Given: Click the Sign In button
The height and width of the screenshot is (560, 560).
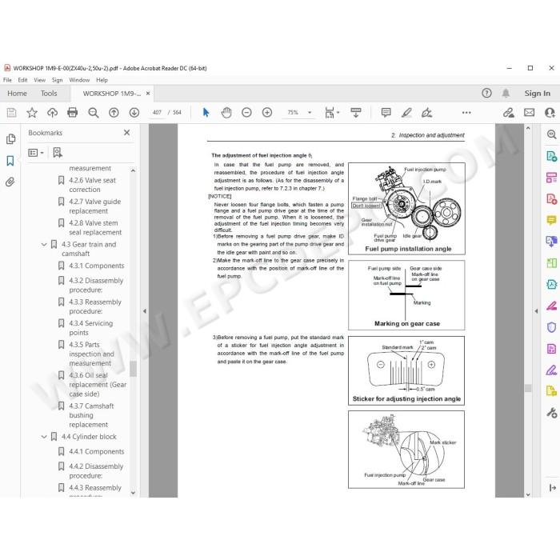Looking at the screenshot, I should 537,94.
